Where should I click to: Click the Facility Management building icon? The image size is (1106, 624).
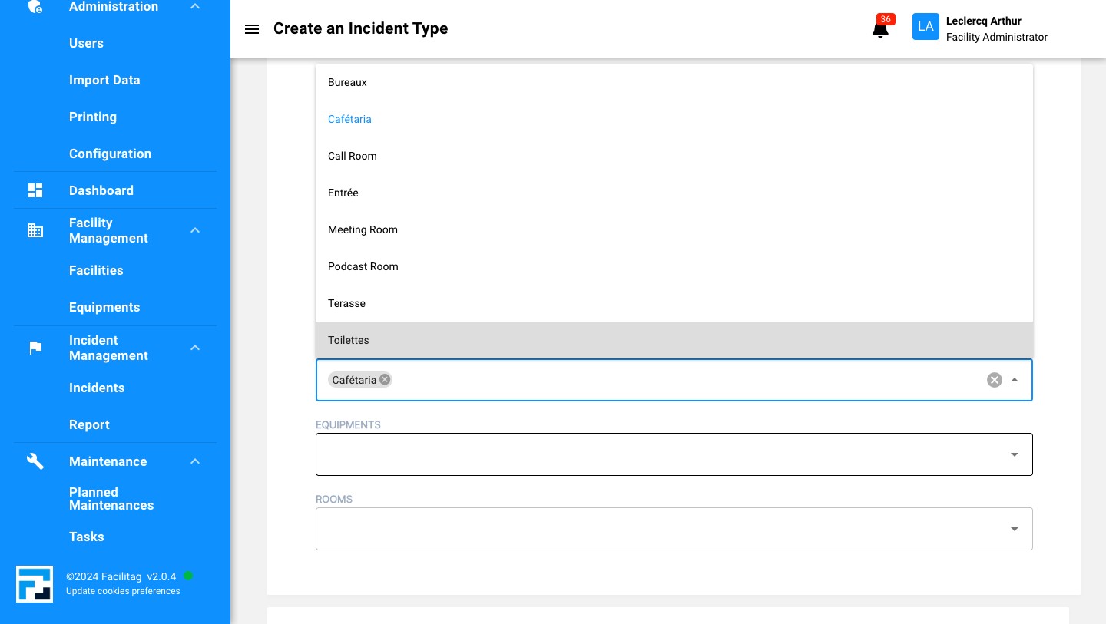(x=35, y=230)
